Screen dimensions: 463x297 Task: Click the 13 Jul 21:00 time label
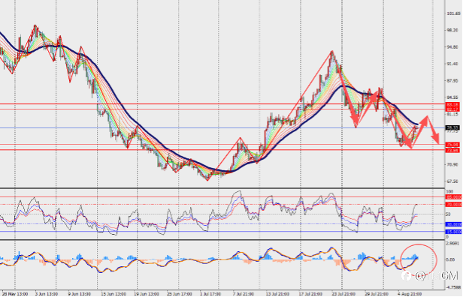point(277,294)
